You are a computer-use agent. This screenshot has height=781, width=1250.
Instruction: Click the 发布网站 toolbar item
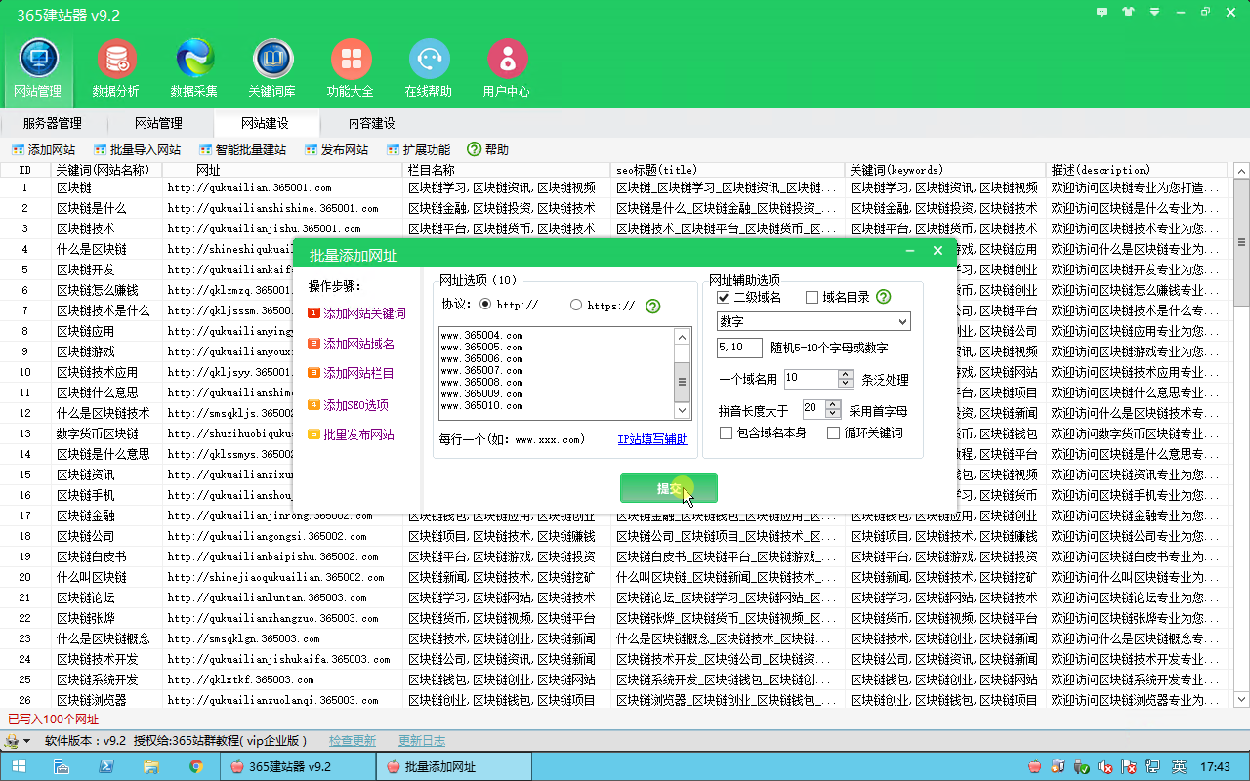point(337,150)
